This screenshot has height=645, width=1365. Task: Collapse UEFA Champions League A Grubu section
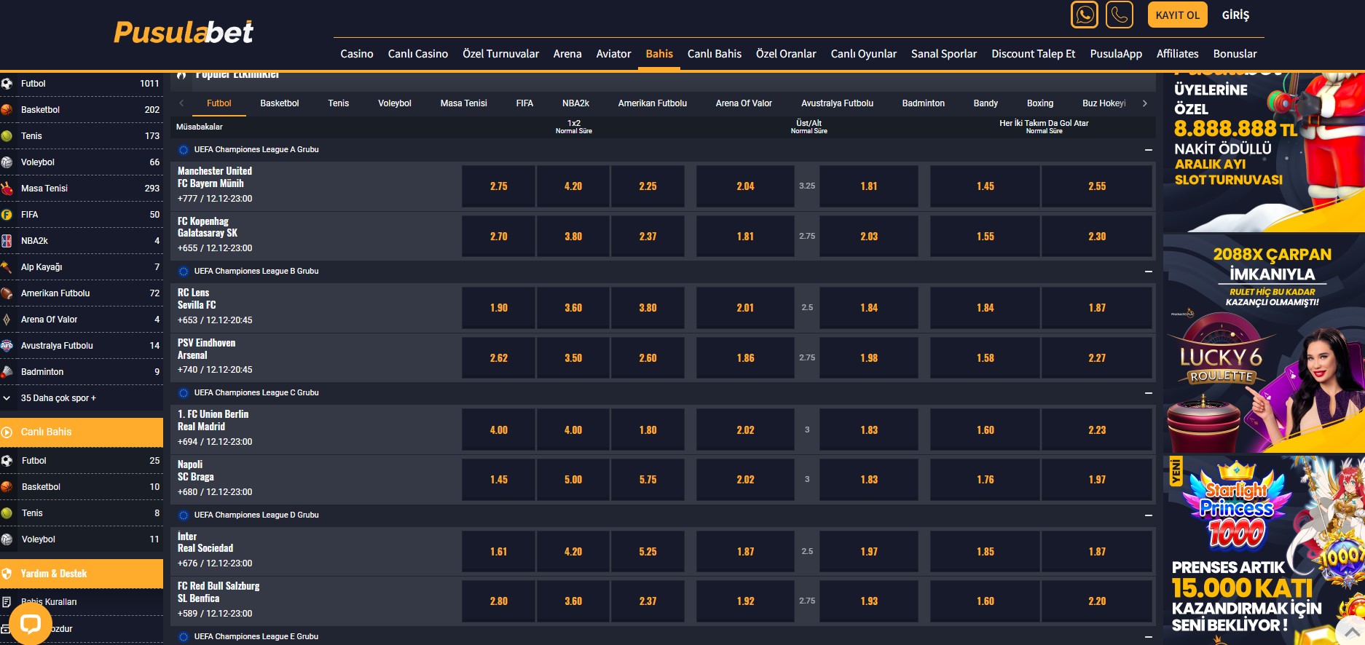coord(1148,150)
